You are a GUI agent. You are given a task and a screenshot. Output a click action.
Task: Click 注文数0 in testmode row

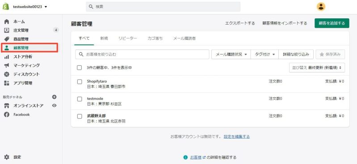276,98
